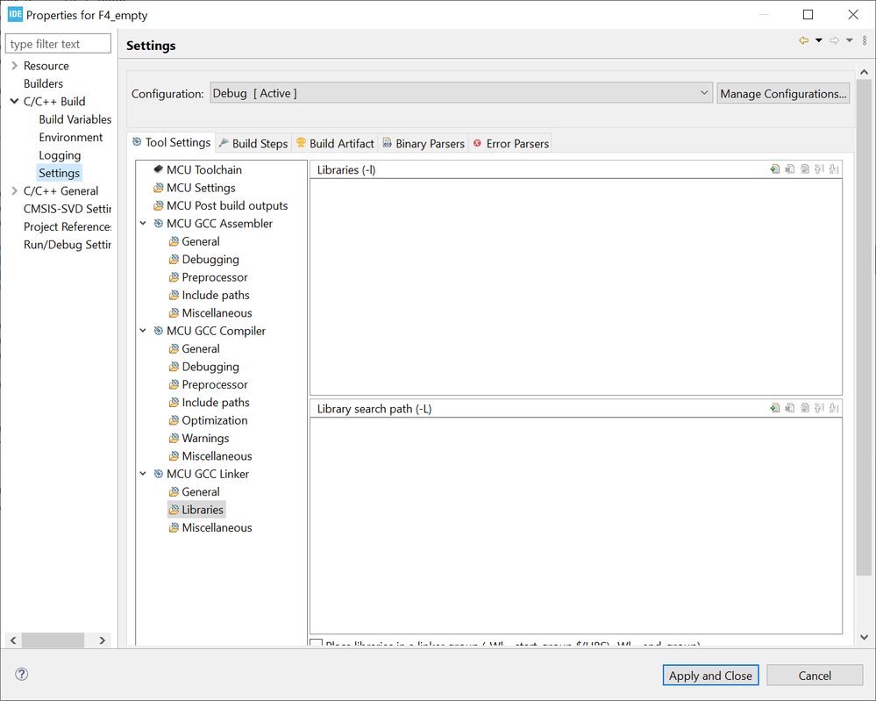Image resolution: width=876 pixels, height=701 pixels.
Task: Switch to the Build Artifact tab
Action: pyautogui.click(x=335, y=144)
